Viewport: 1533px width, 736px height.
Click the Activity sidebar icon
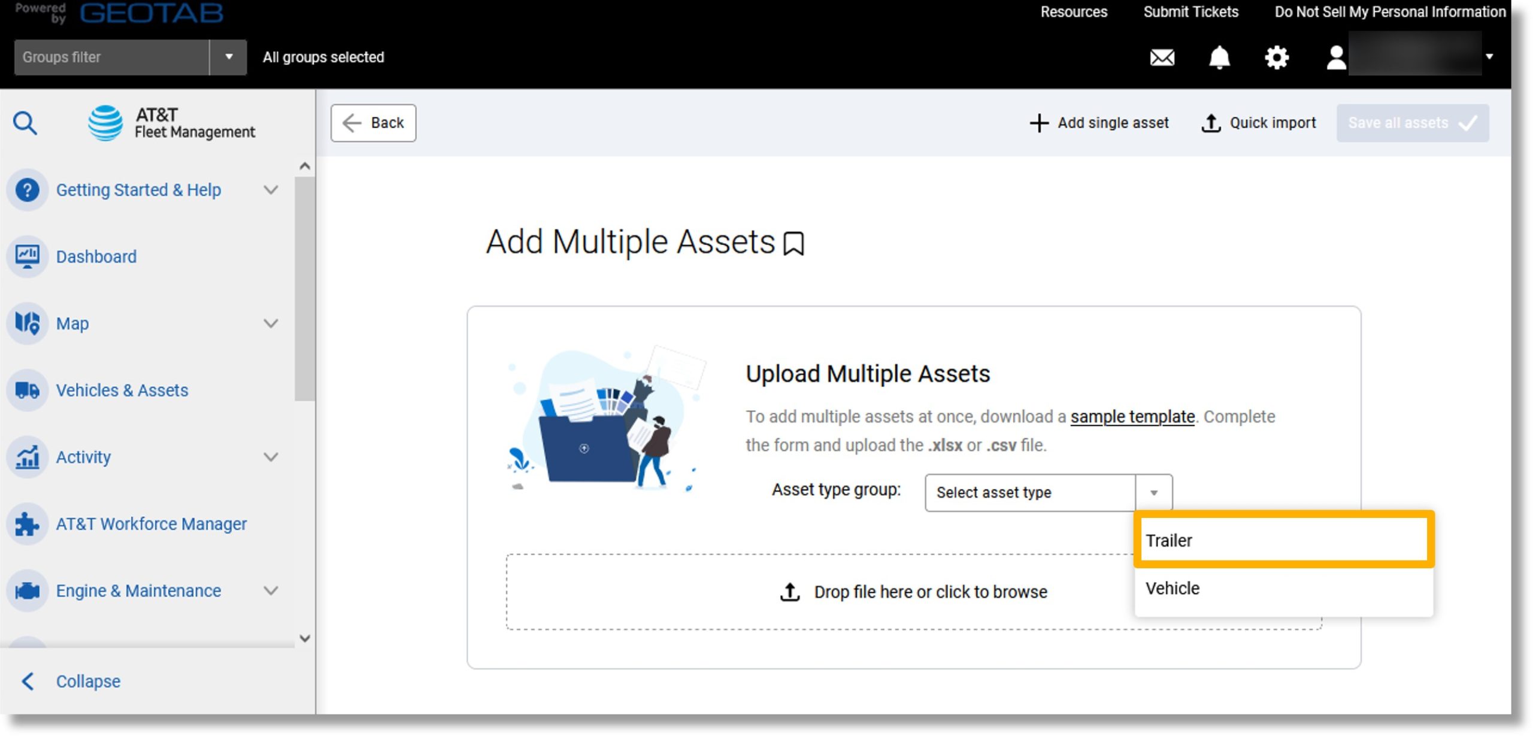pos(28,456)
